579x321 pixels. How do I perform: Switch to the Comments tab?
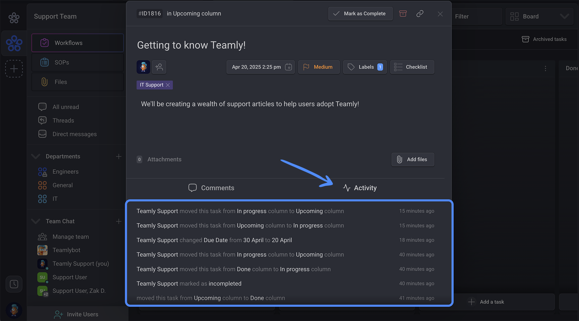pos(211,188)
